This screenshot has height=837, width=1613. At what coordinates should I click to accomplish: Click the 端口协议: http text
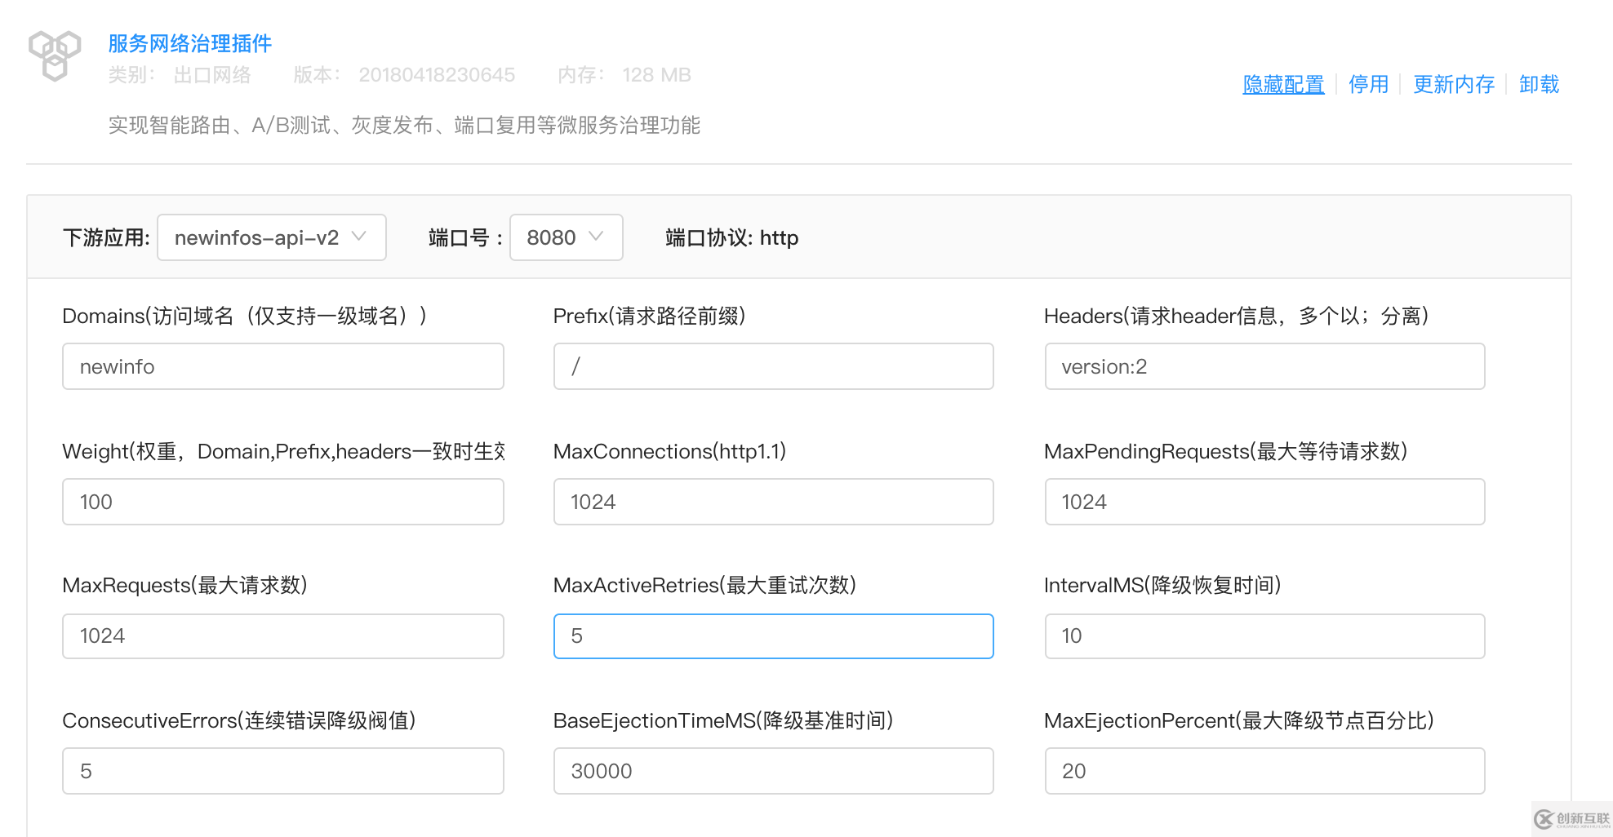tap(732, 237)
